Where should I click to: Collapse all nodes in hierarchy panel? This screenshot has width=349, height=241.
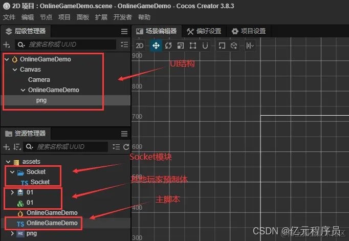click(124, 45)
